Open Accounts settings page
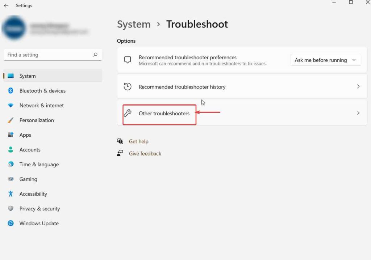This screenshot has width=371, height=260. [x=53, y=149]
